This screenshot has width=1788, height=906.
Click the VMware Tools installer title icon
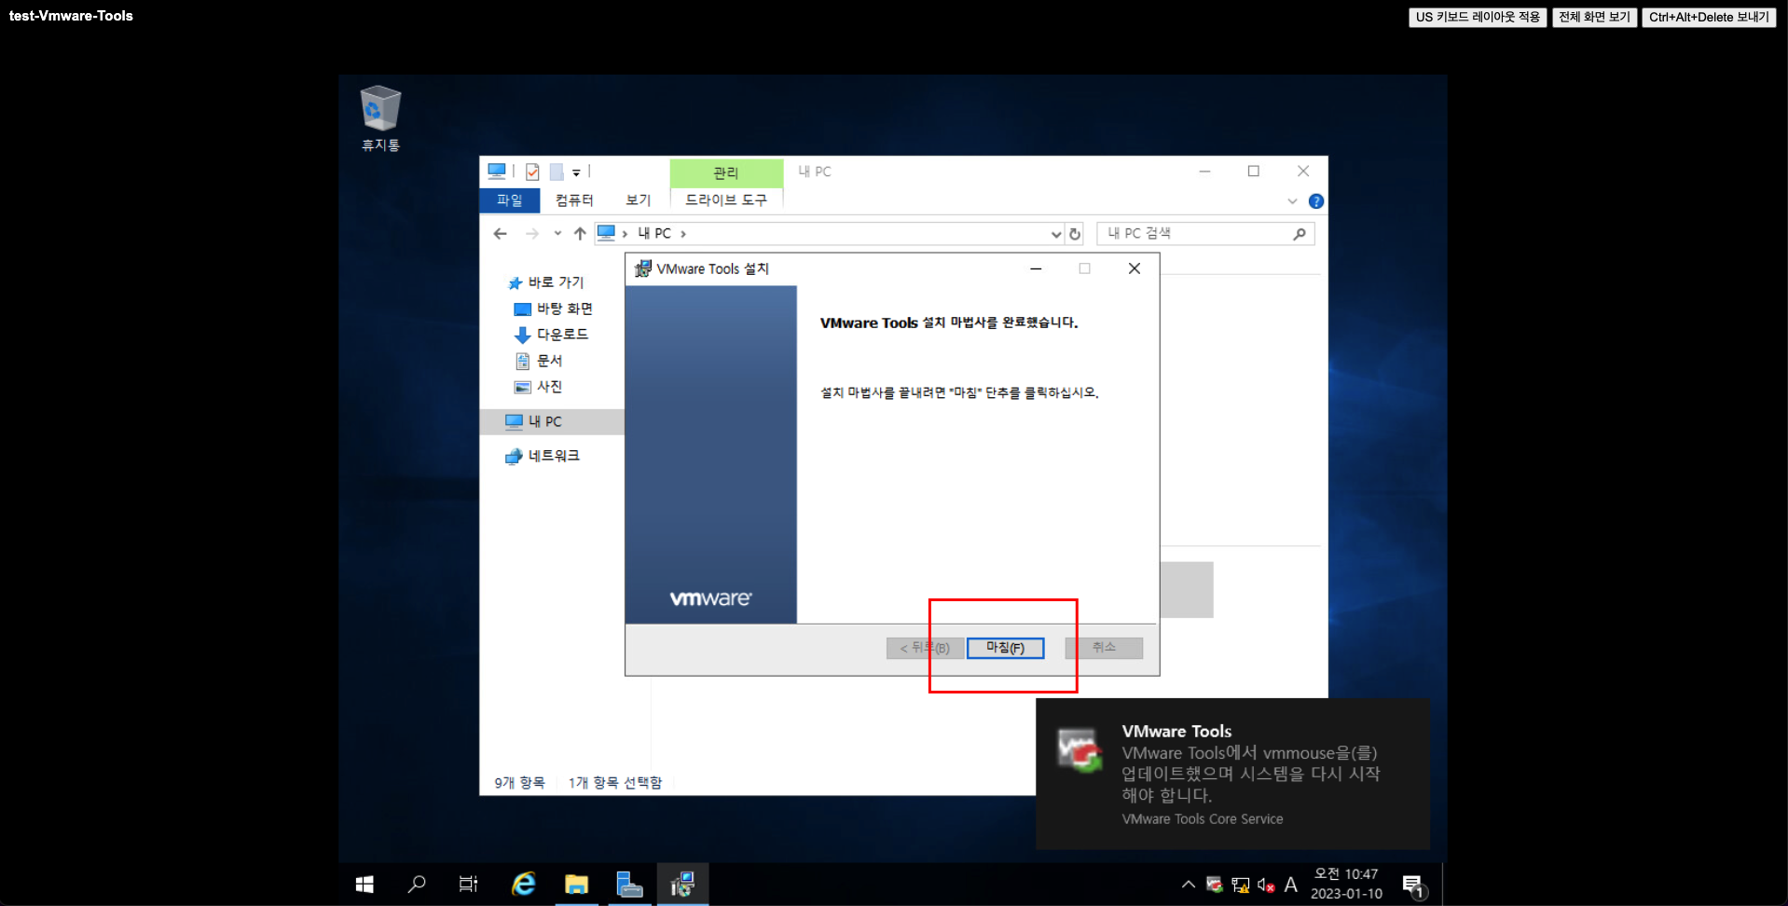pyautogui.click(x=642, y=268)
